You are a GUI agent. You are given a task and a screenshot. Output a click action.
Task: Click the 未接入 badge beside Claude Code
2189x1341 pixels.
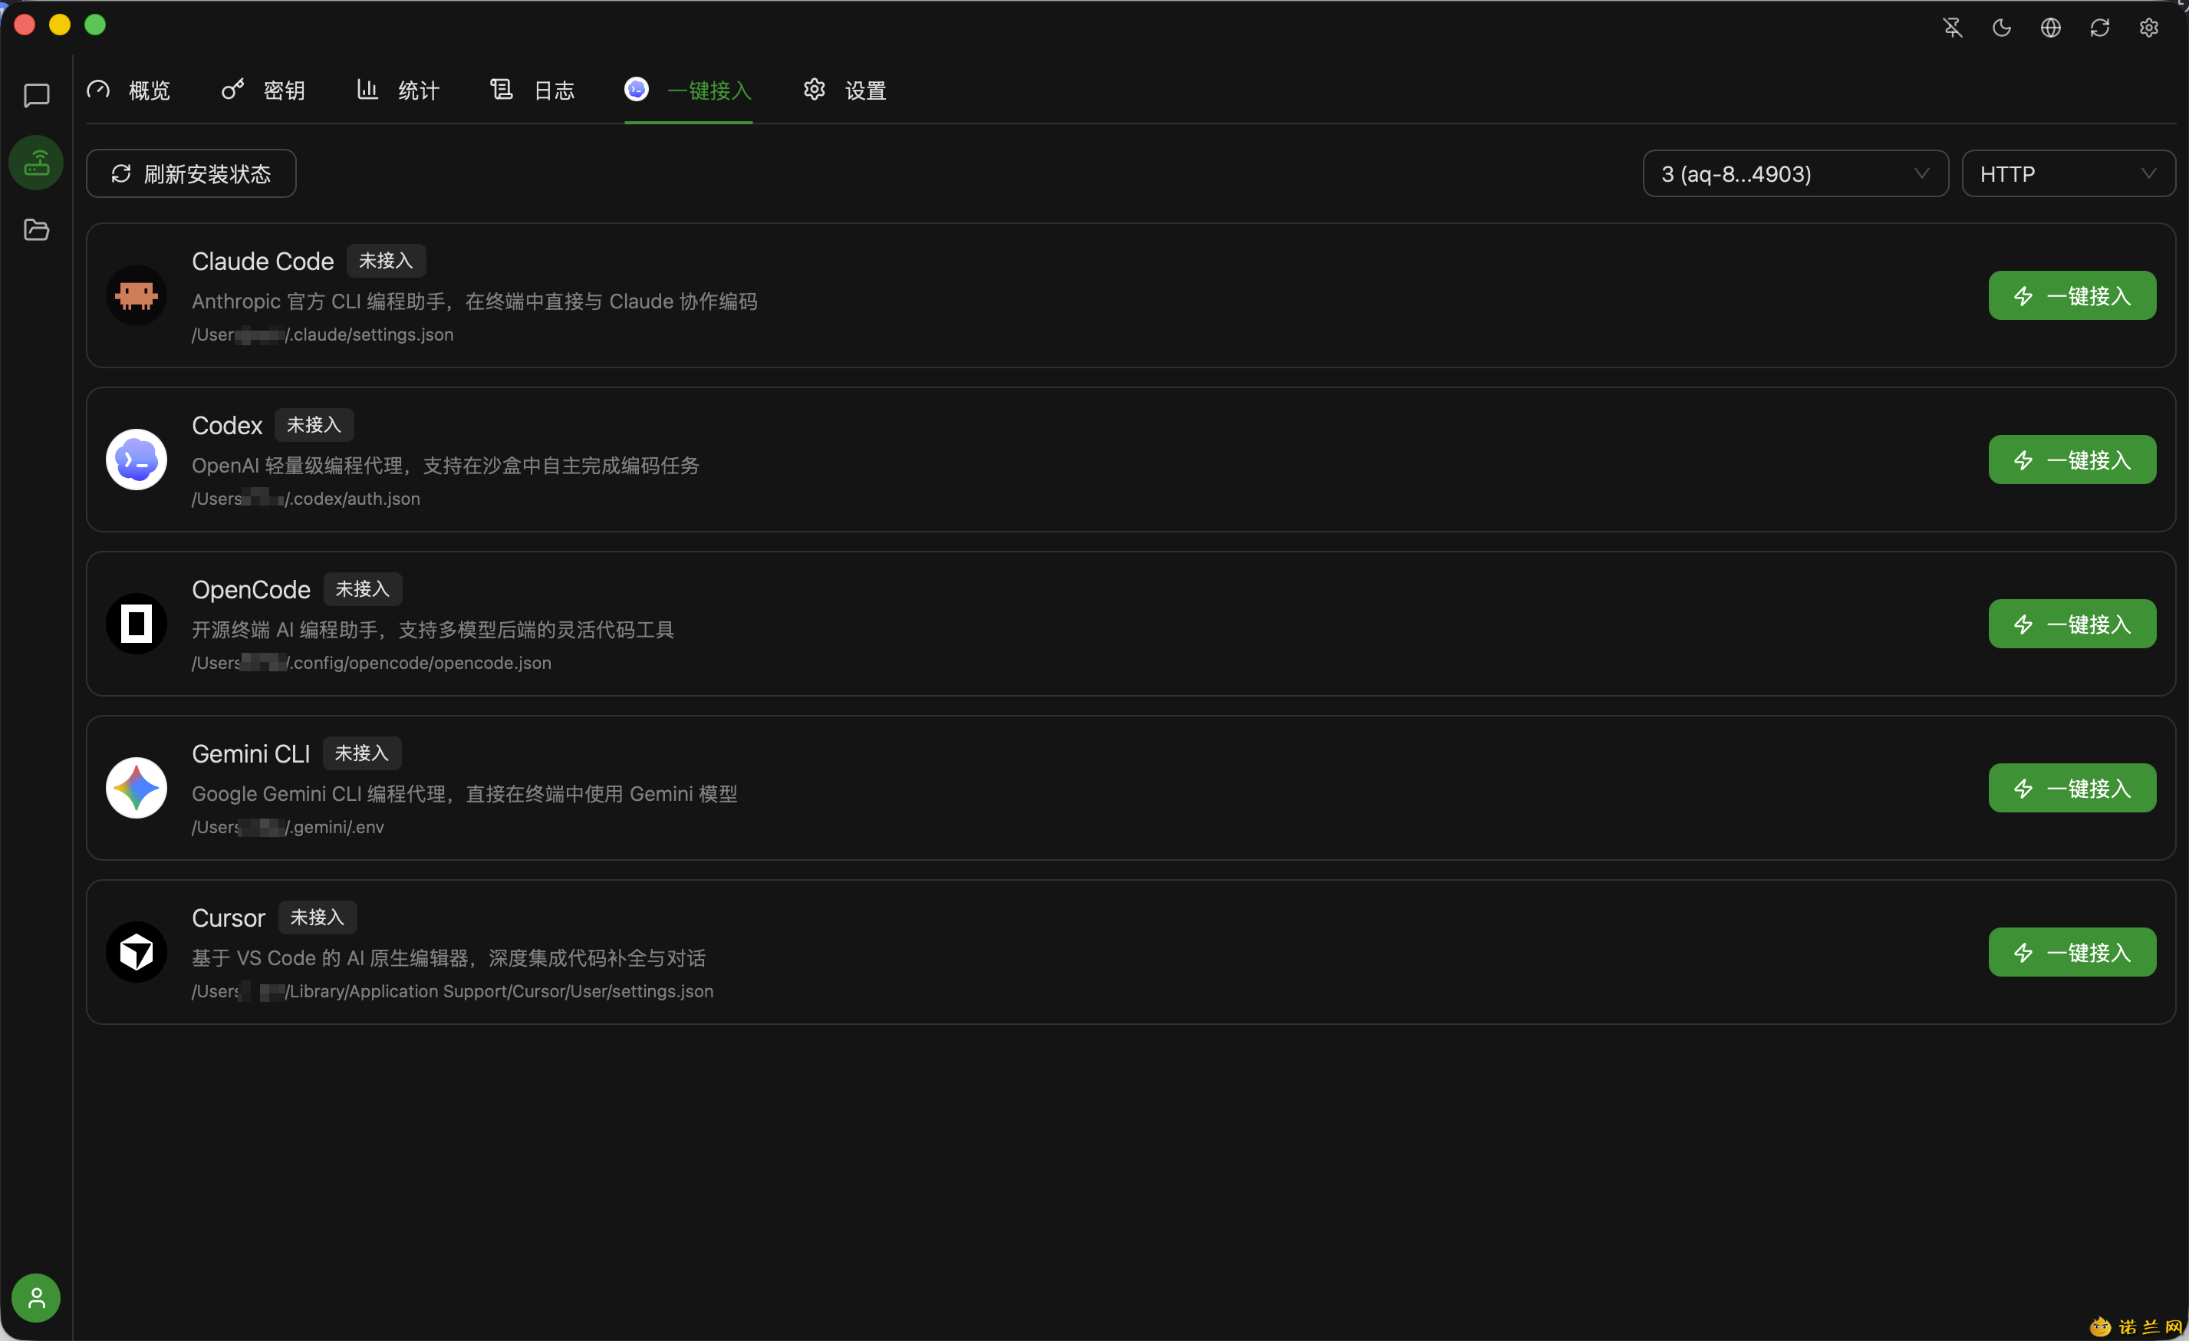coord(386,260)
